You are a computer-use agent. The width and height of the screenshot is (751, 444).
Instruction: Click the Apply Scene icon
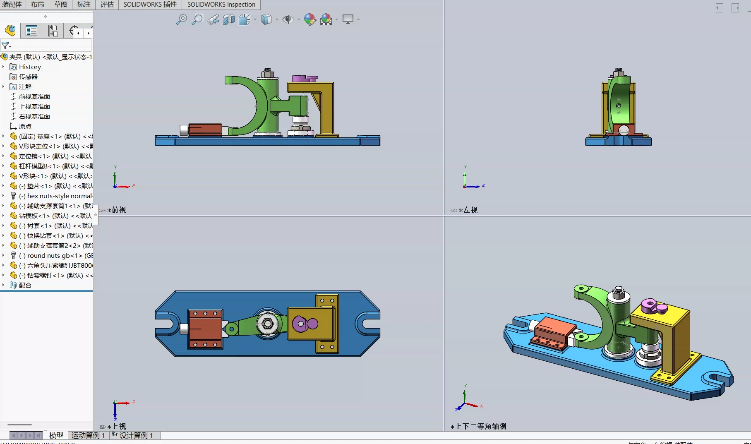(326, 19)
